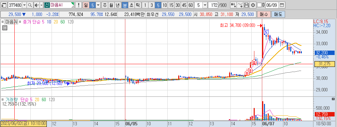Select the 30 minute interval tab

coord(178,5)
